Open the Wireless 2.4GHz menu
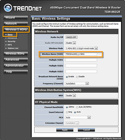This screenshot has width=125, height=140. pos(16,30)
